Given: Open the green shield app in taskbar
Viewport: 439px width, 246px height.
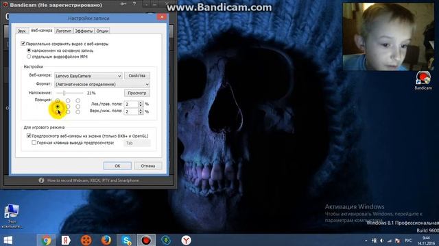Looking at the screenshot, I should coord(166,240).
